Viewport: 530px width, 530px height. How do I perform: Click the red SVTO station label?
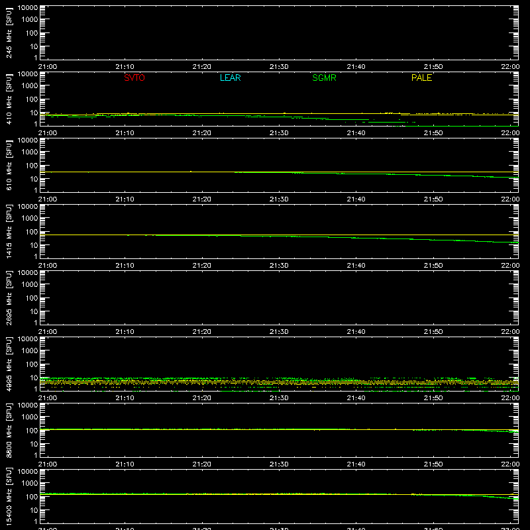(x=134, y=78)
